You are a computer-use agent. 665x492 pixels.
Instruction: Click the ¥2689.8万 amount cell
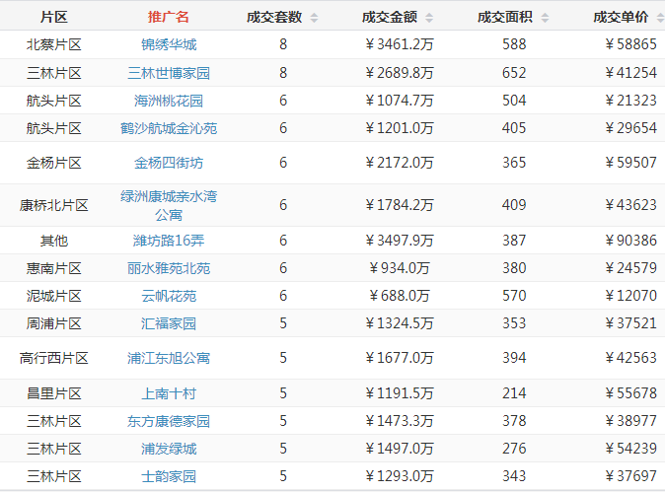point(400,73)
